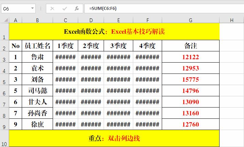Click the '备注' header cell
The image size is (244, 147).
coord(191,46)
